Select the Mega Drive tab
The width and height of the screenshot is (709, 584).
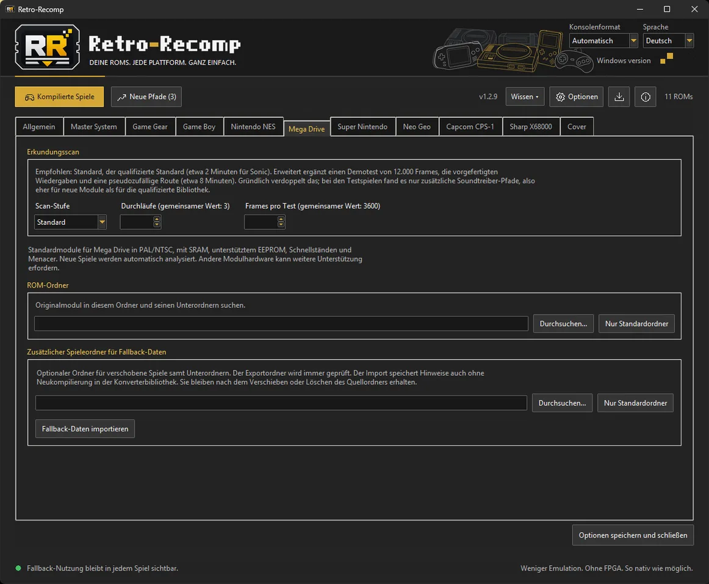click(x=306, y=128)
